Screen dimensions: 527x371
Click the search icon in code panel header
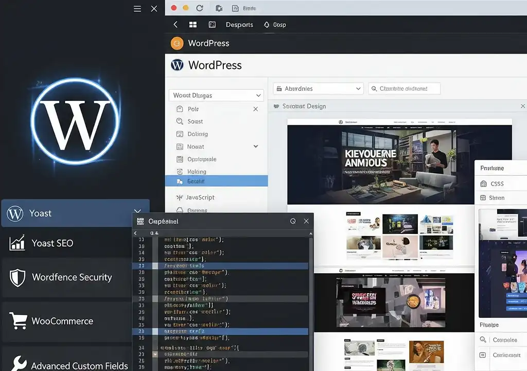click(x=293, y=221)
